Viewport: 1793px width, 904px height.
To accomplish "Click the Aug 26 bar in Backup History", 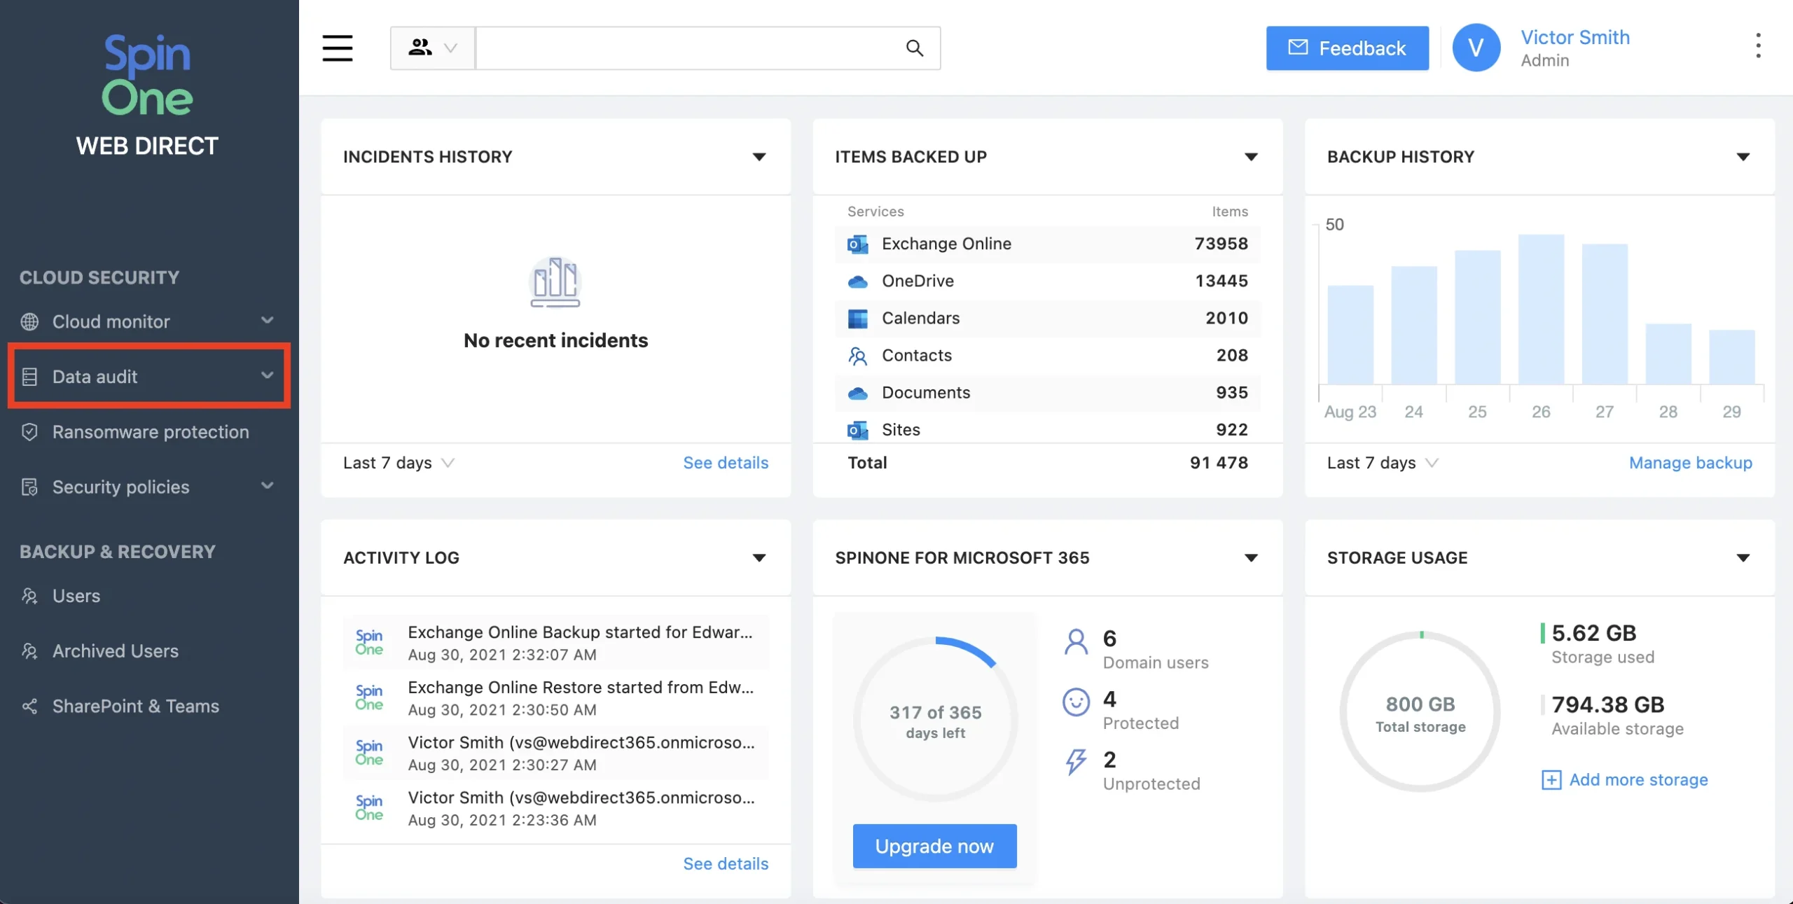I will (1541, 309).
